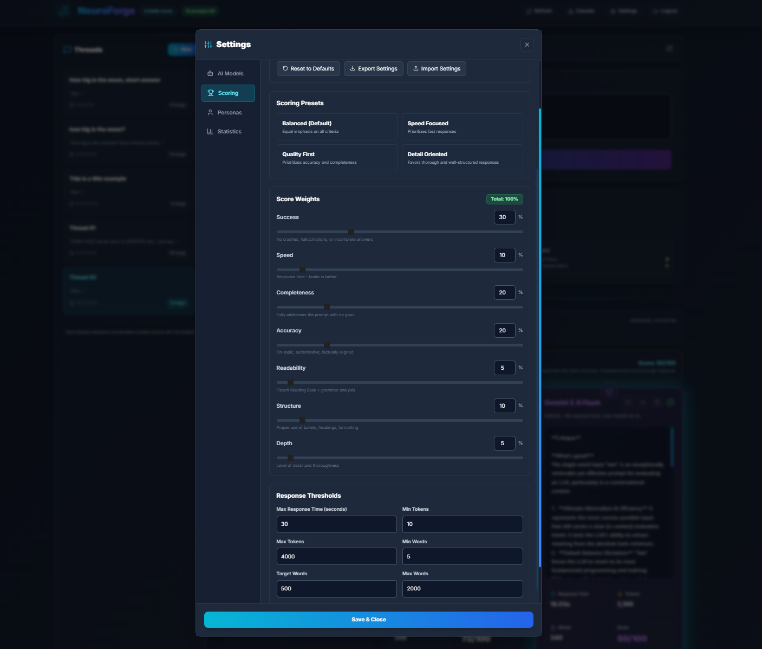Click Import Settings button
This screenshot has width=762, height=649.
click(437, 69)
